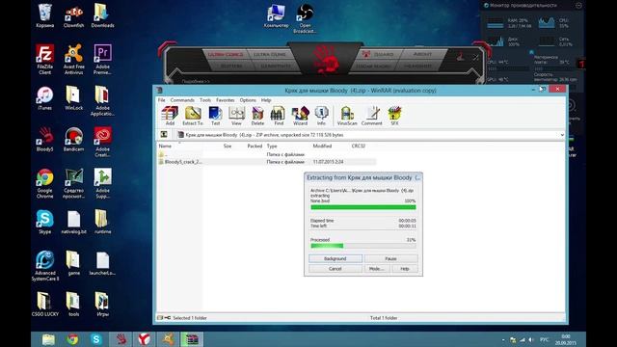
Task: Pause the extraction
Action: point(390,258)
